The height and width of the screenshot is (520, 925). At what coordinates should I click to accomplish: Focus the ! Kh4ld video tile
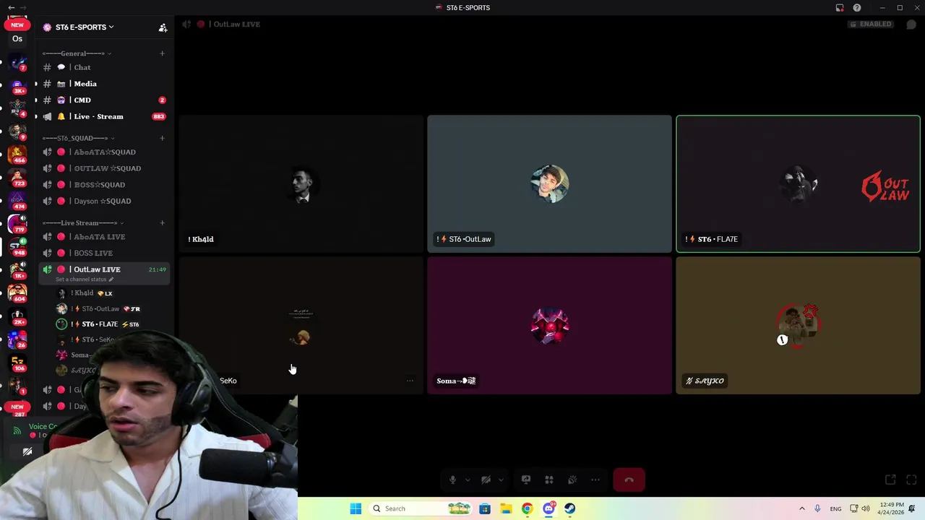(301, 184)
